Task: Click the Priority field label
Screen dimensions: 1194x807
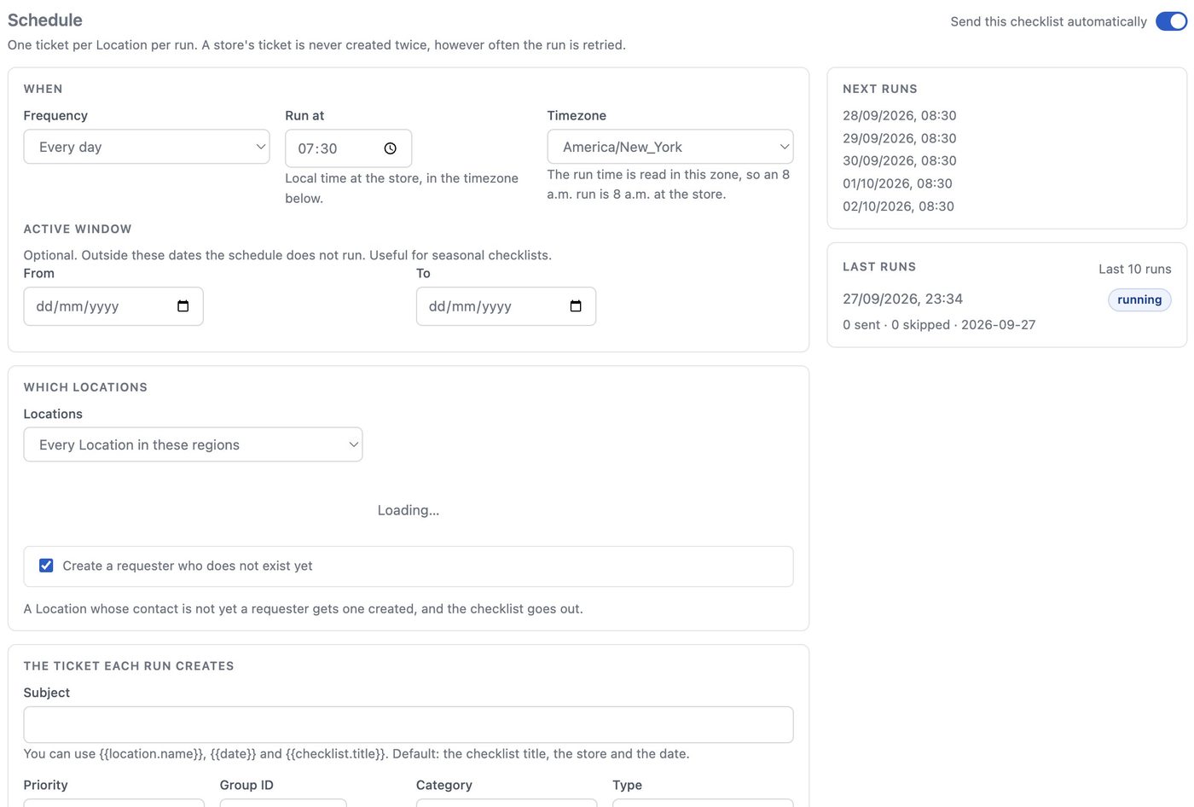Action: click(x=45, y=785)
